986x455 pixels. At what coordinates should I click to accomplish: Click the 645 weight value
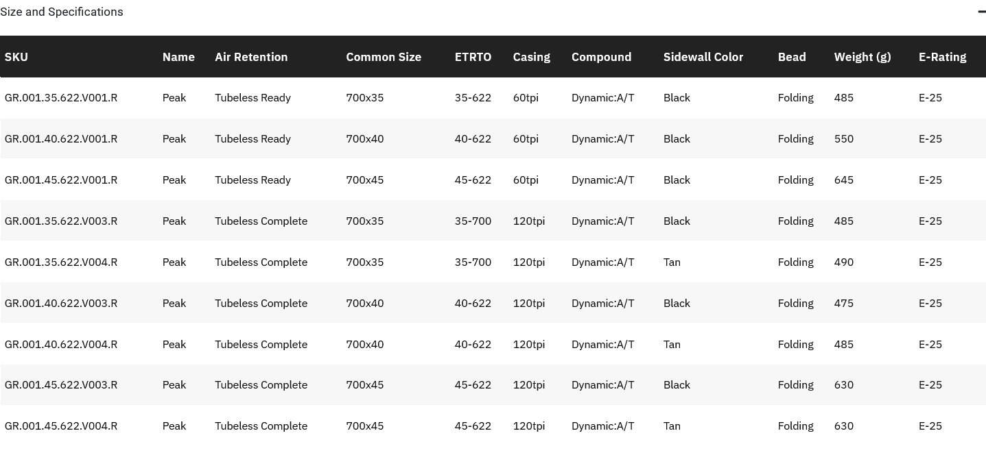[x=843, y=180]
